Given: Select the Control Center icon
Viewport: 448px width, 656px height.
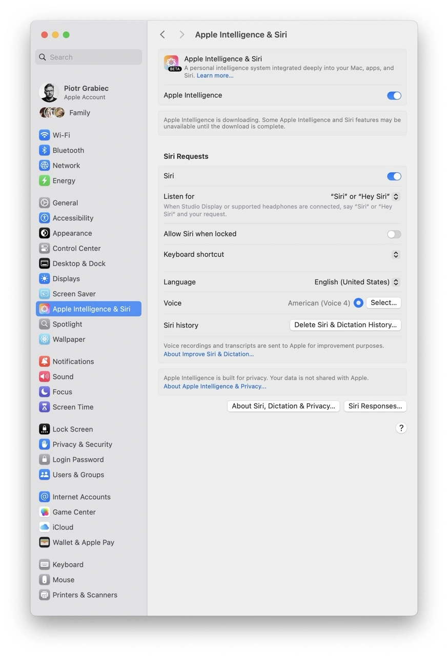Looking at the screenshot, I should tap(45, 248).
